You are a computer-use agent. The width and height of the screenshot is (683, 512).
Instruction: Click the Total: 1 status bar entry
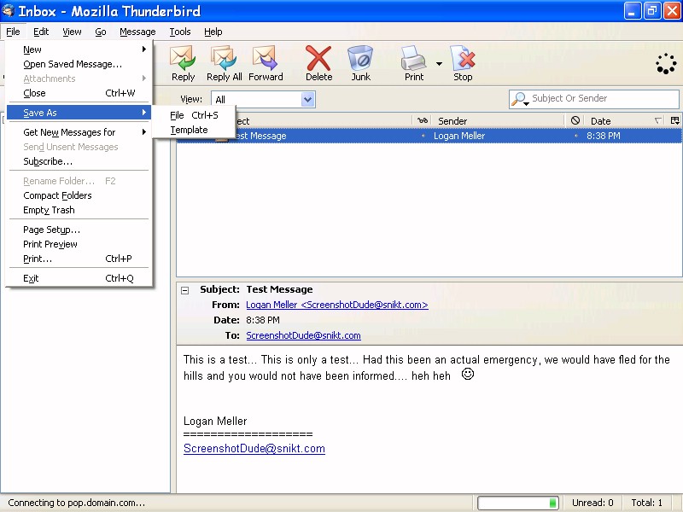(647, 503)
